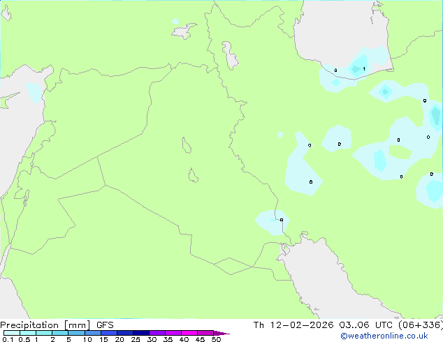Click the '1' value on Caspian coast
The image size is (443, 342).
[364, 69]
